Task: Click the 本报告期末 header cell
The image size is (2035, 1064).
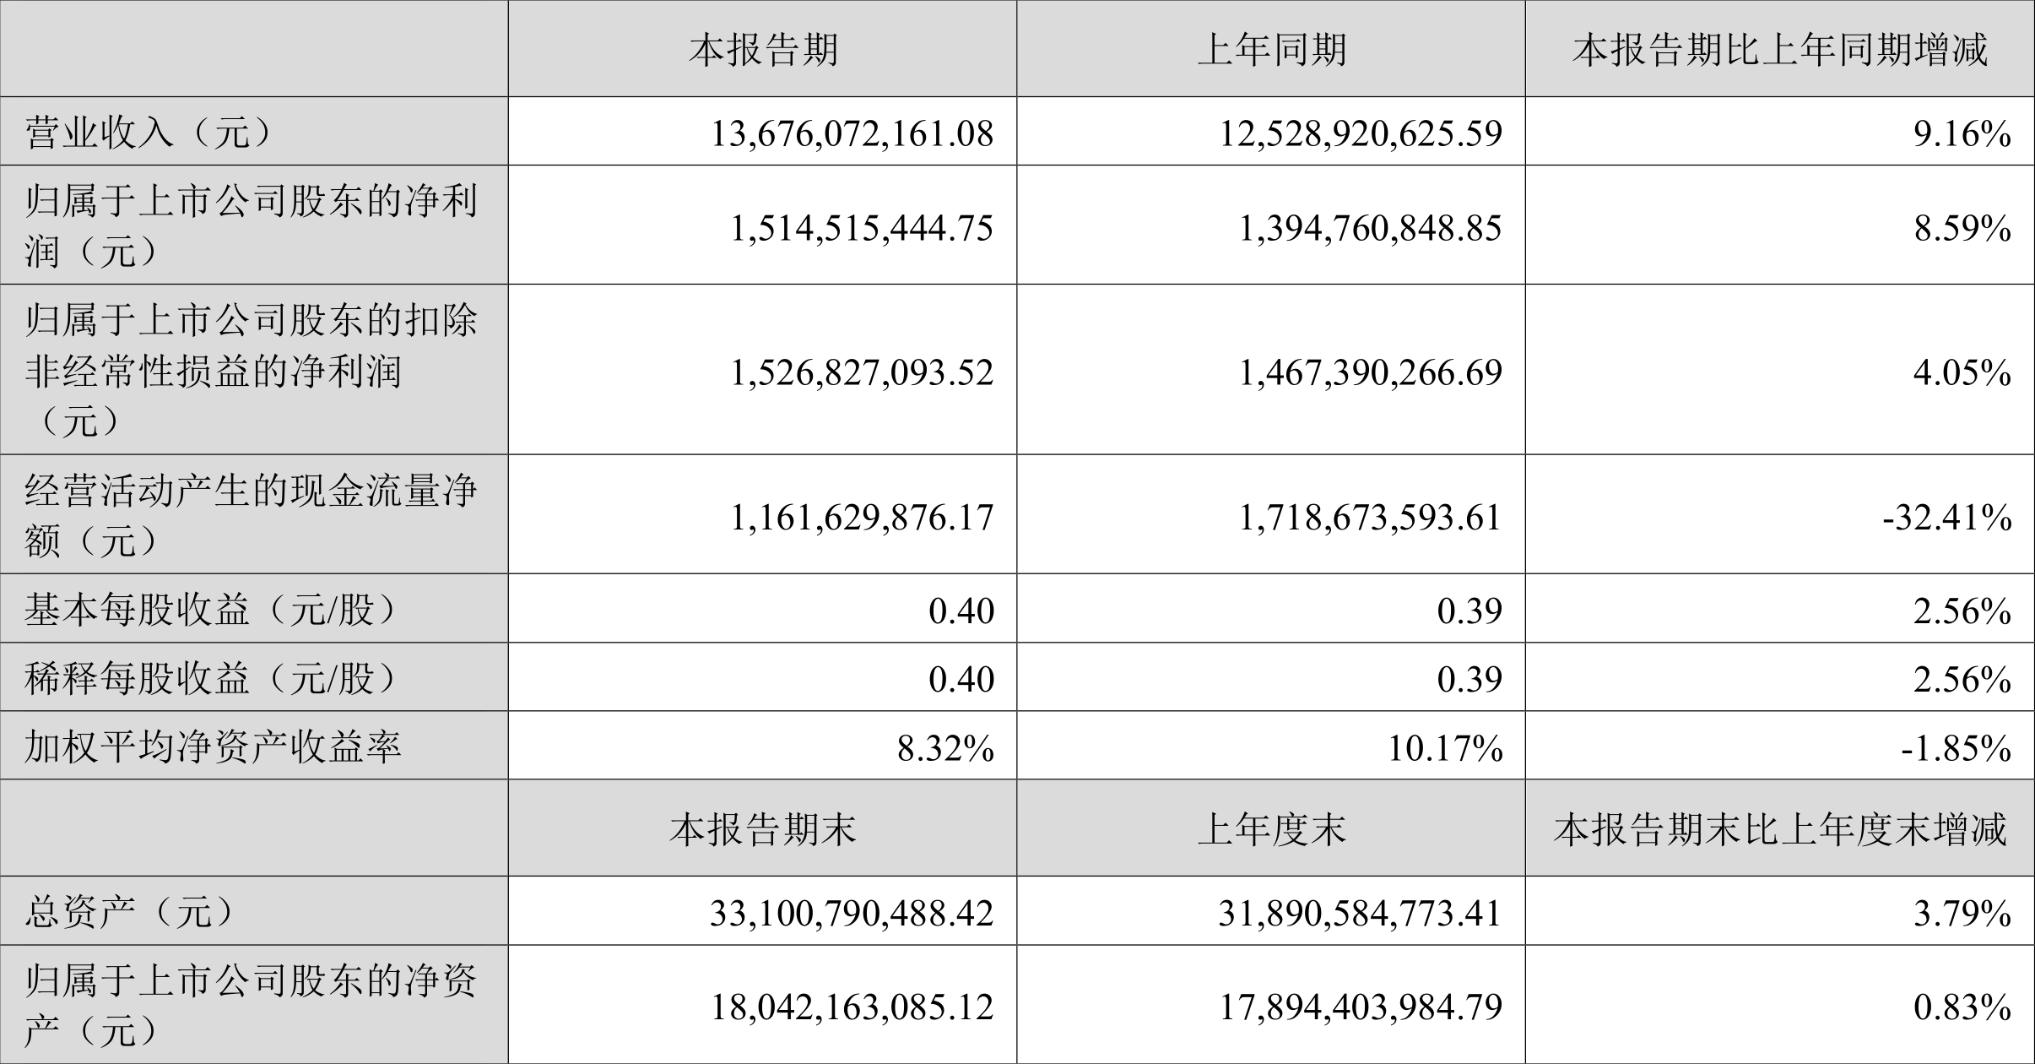Action: click(762, 828)
